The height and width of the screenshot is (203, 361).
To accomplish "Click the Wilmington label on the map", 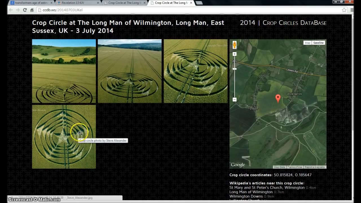I will pyautogui.click(x=294, y=94).
